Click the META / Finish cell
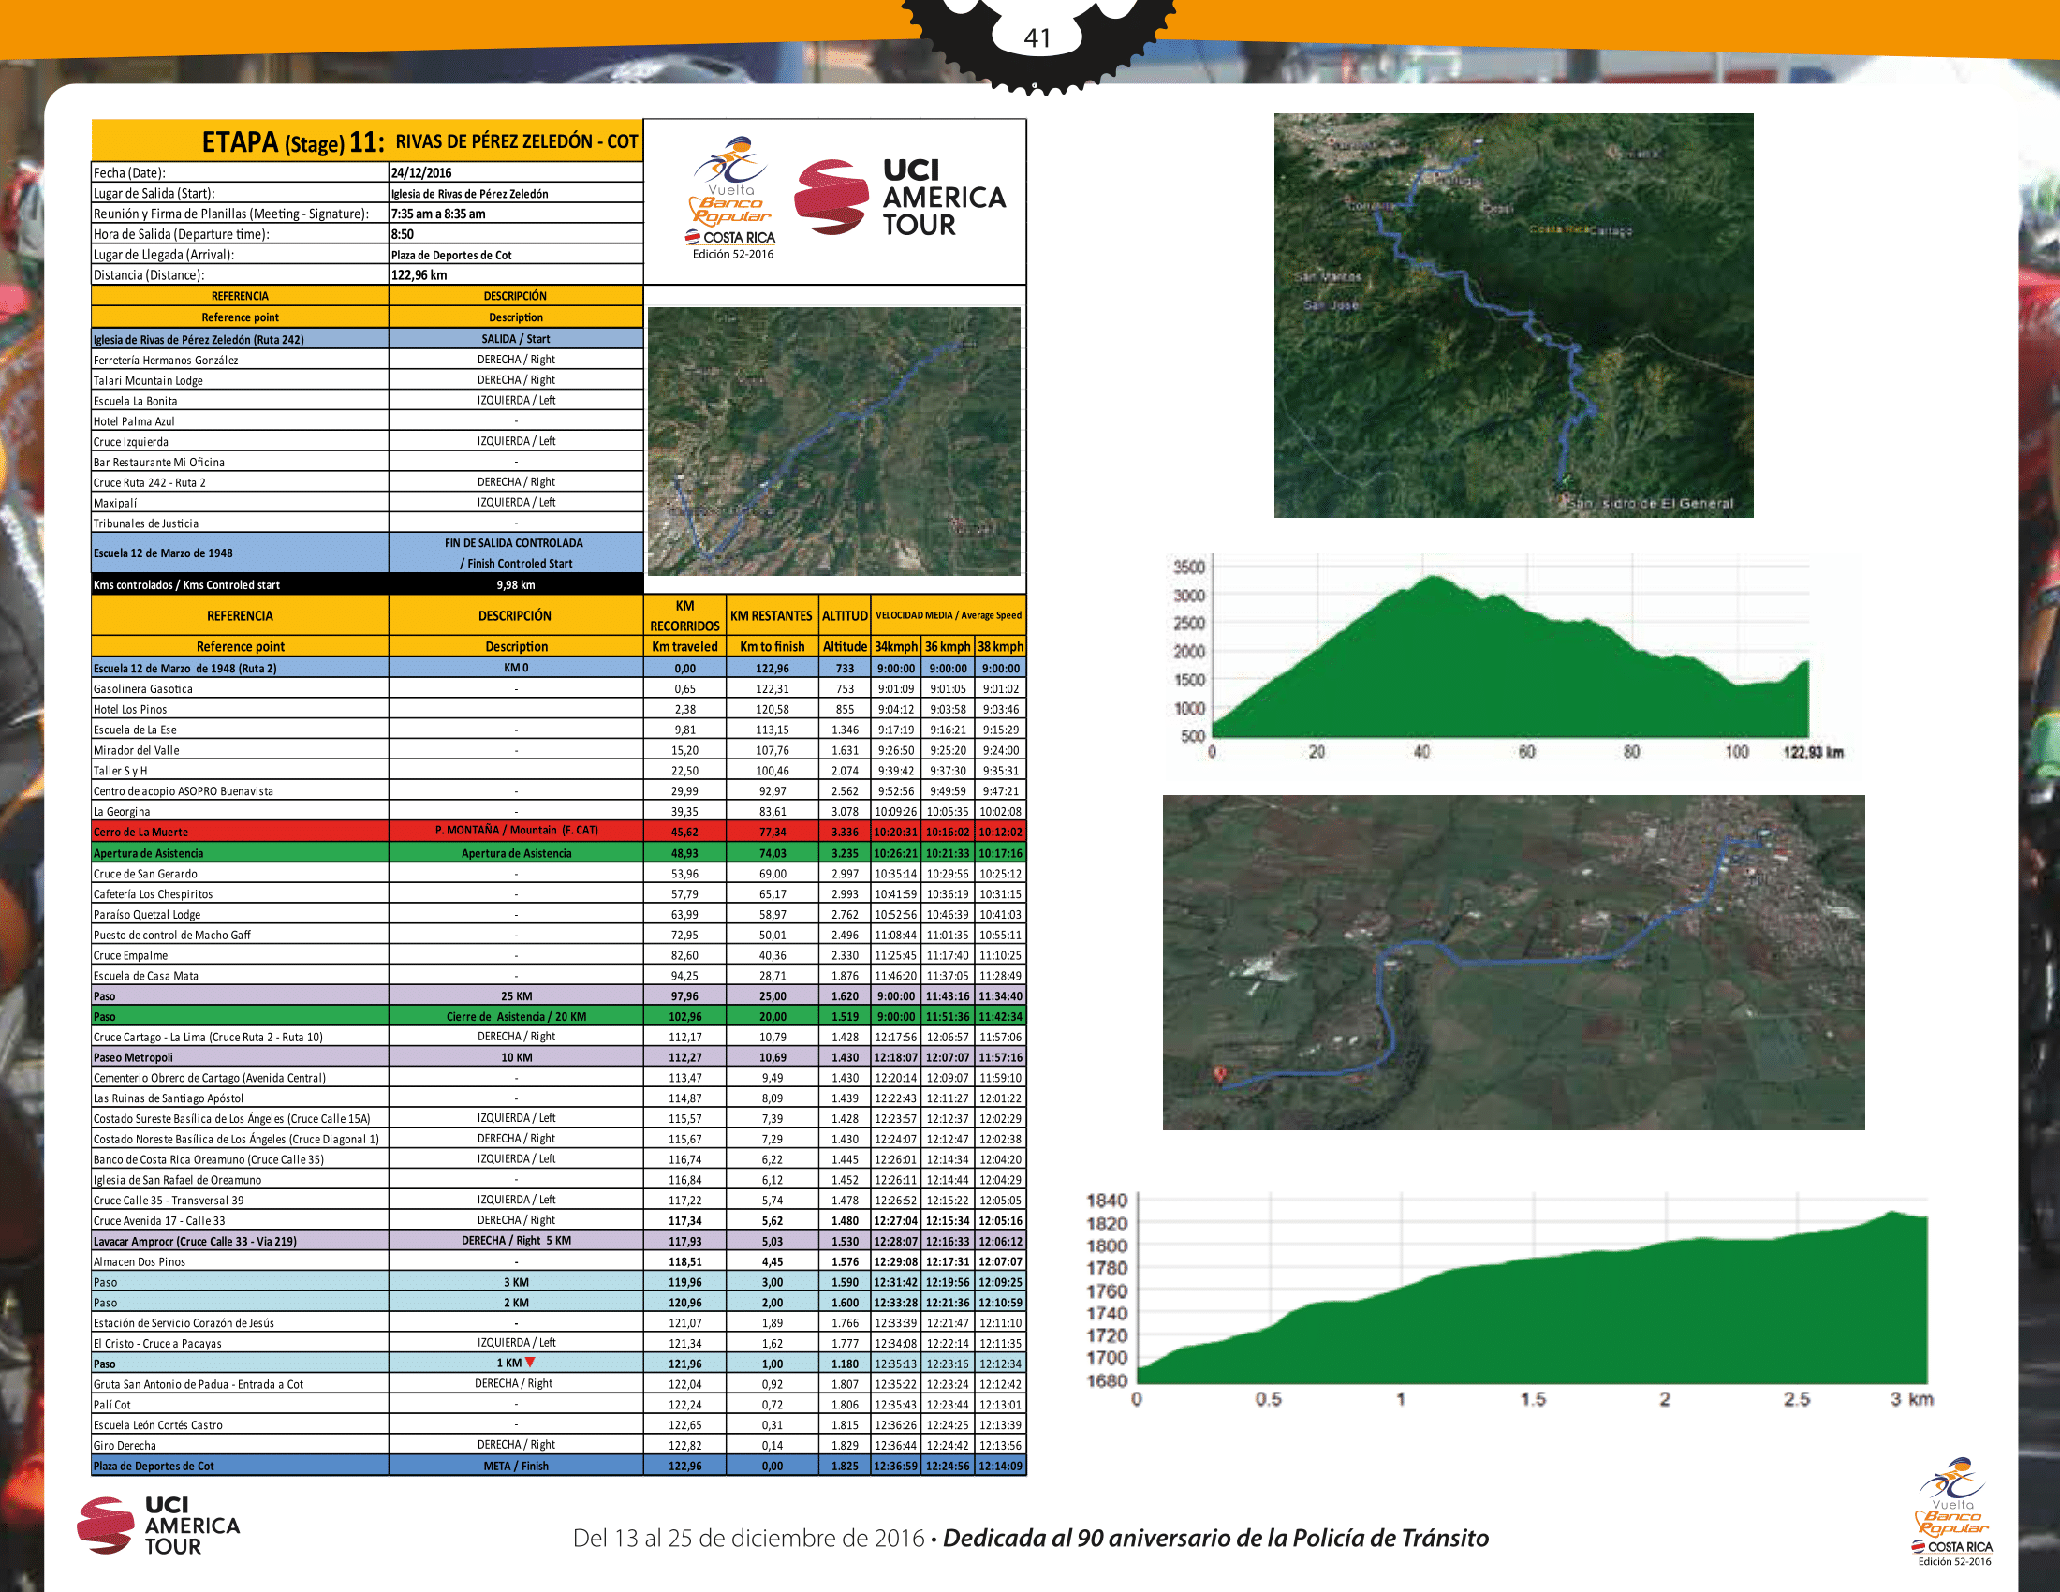Image resolution: width=2060 pixels, height=1592 pixels. pos(516,1466)
